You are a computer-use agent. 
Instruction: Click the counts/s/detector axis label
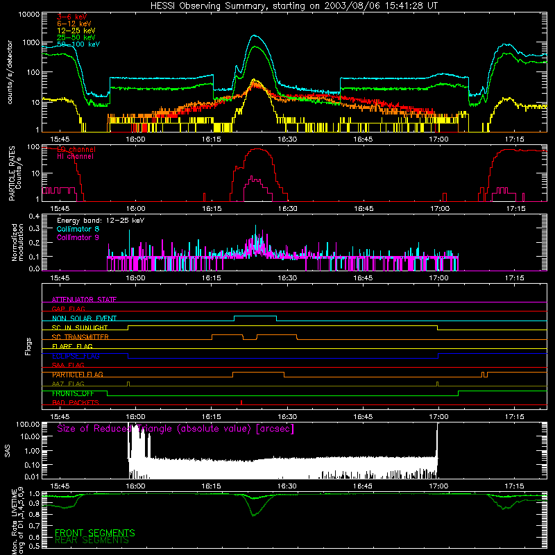(x=10, y=72)
